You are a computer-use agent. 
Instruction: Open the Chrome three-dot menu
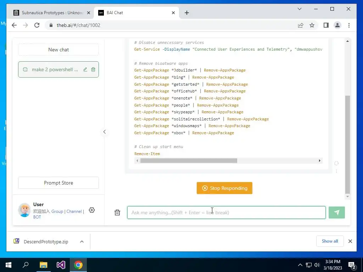pyautogui.click(x=349, y=25)
